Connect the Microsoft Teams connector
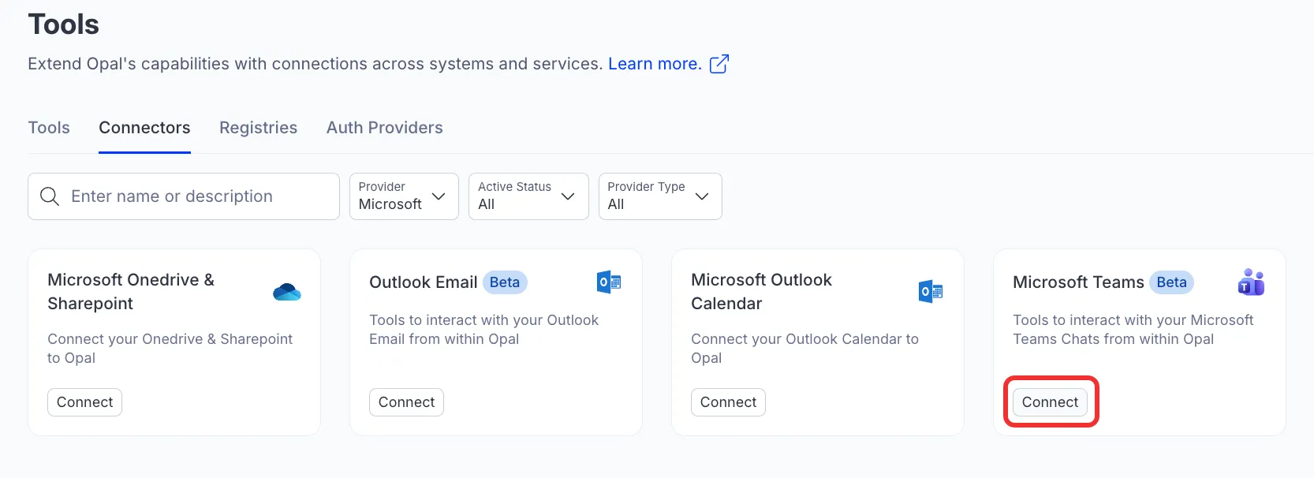Viewport: 1314px width, 478px height. pyautogui.click(x=1050, y=402)
